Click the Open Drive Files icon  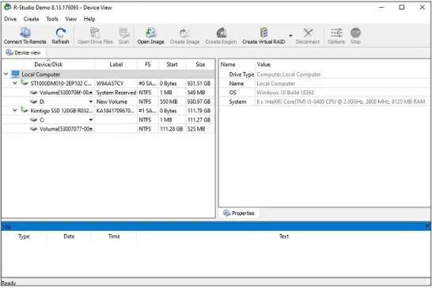point(95,32)
